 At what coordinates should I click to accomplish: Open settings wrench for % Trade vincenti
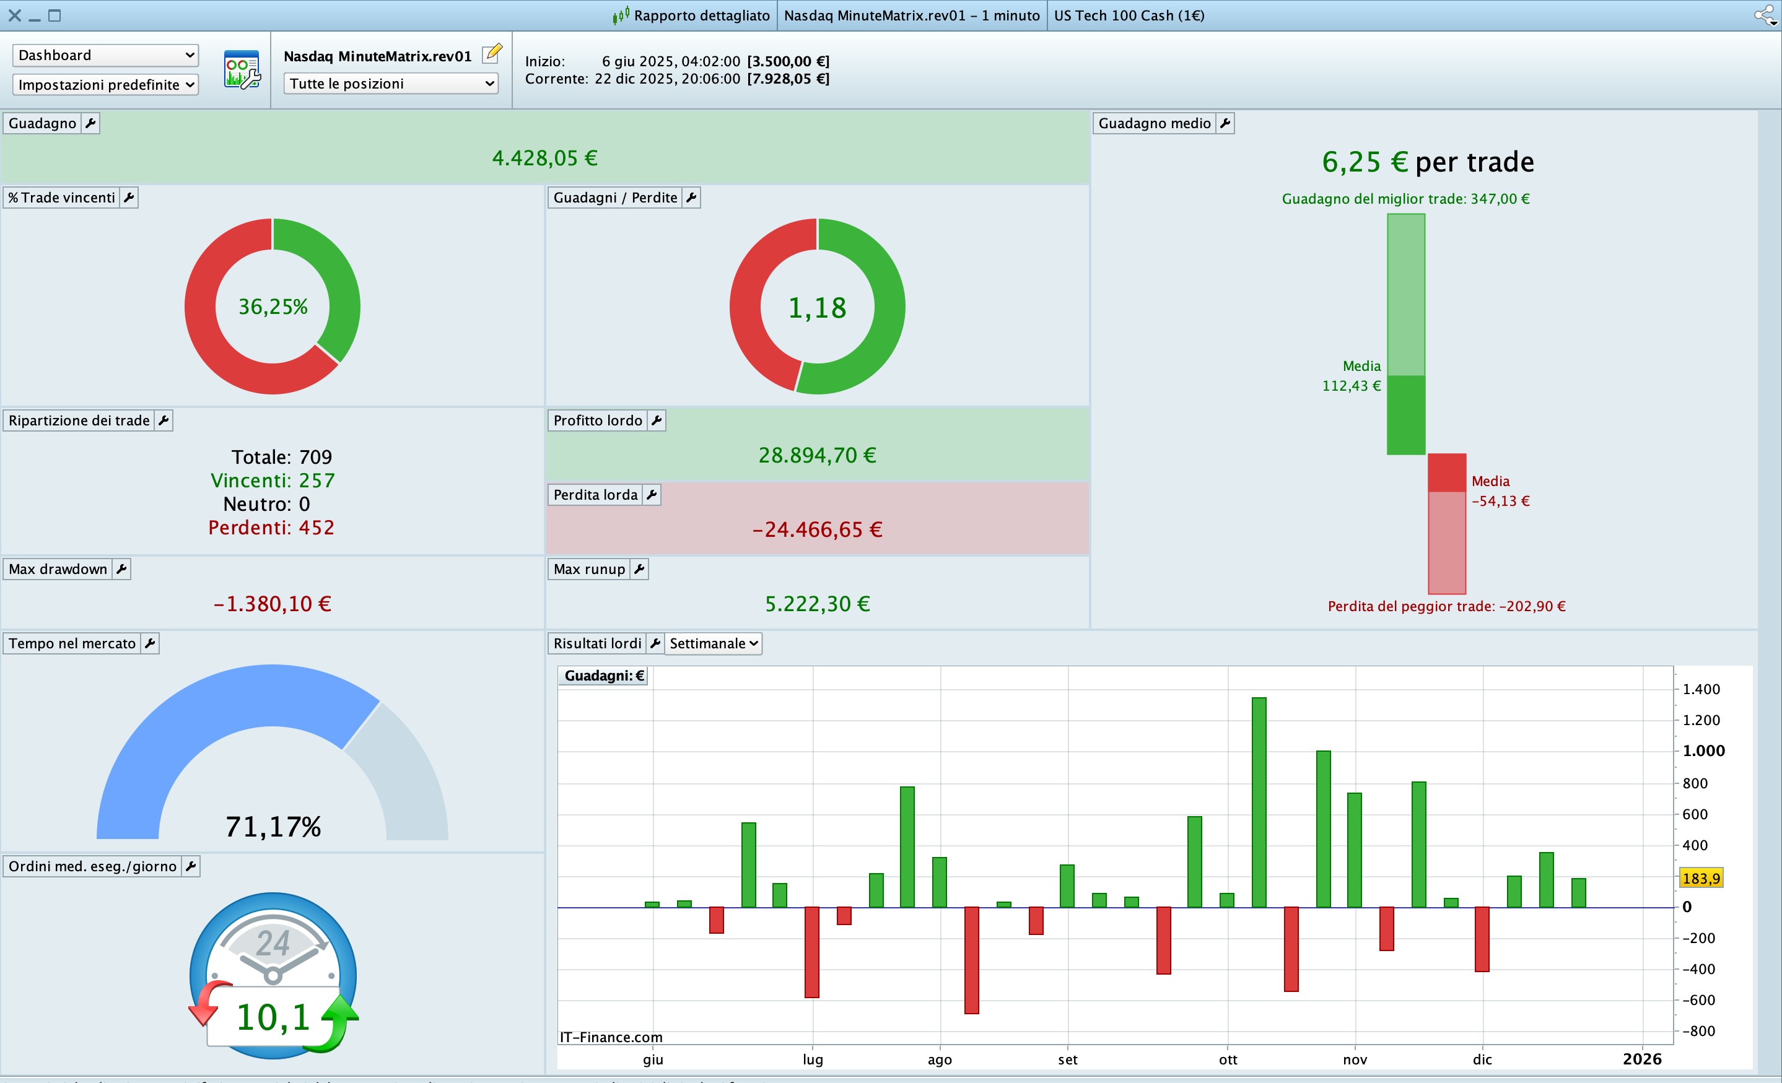click(x=129, y=198)
